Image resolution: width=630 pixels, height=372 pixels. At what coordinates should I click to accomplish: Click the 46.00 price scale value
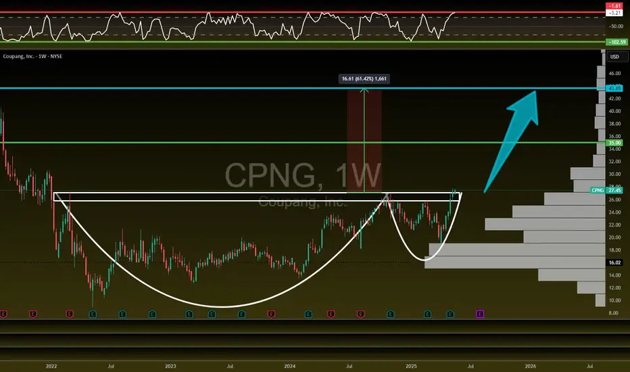click(614, 74)
